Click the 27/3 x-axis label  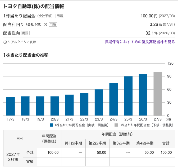[x=158, y=119]
